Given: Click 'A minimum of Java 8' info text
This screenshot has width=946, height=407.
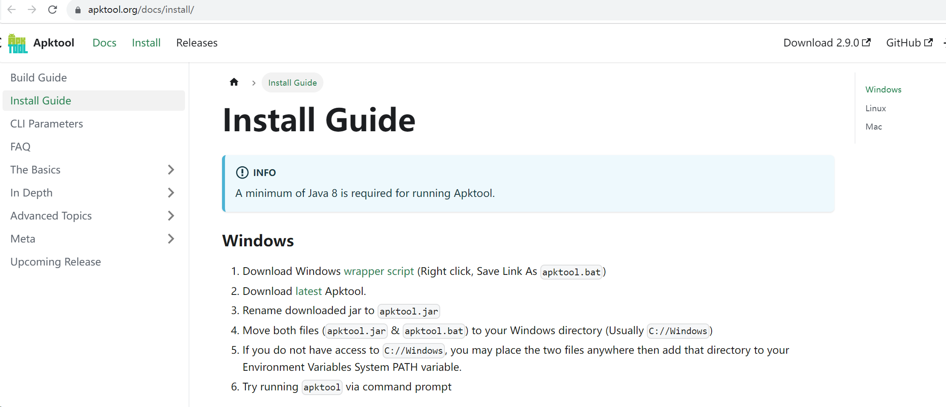Looking at the screenshot, I should [365, 193].
